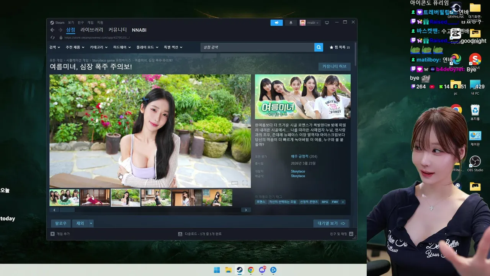Expand the 플레이 모드 dropdown

coord(147,47)
